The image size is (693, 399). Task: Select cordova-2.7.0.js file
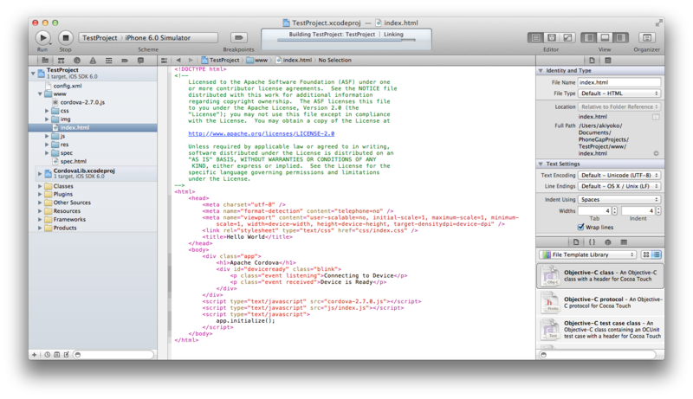pyautogui.click(x=82, y=102)
